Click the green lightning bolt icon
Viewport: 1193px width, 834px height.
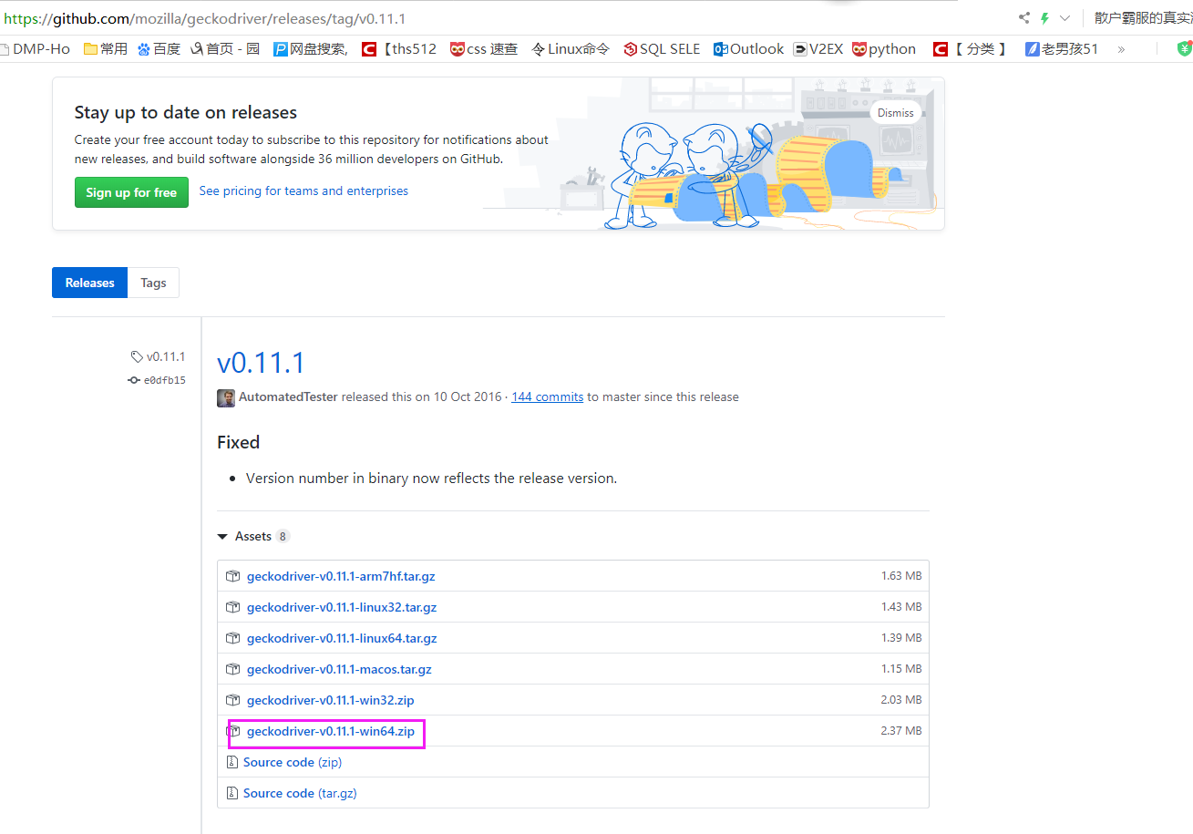[x=1044, y=18]
